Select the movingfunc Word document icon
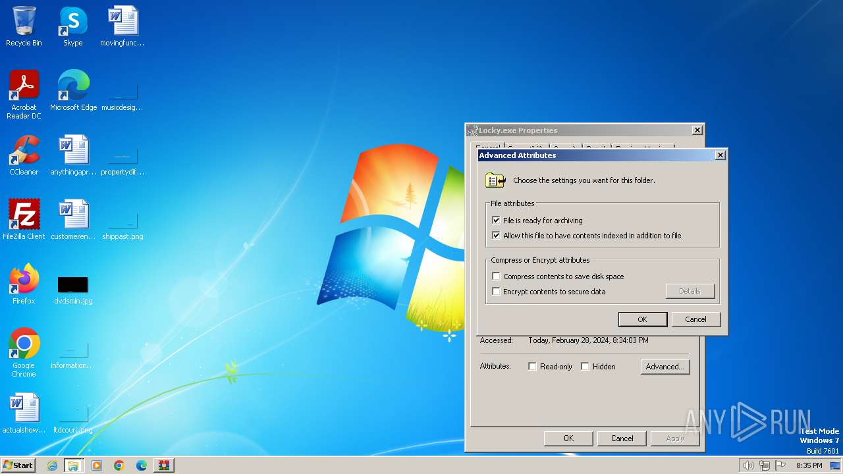Screen dimensions: 843x474 [122, 26]
